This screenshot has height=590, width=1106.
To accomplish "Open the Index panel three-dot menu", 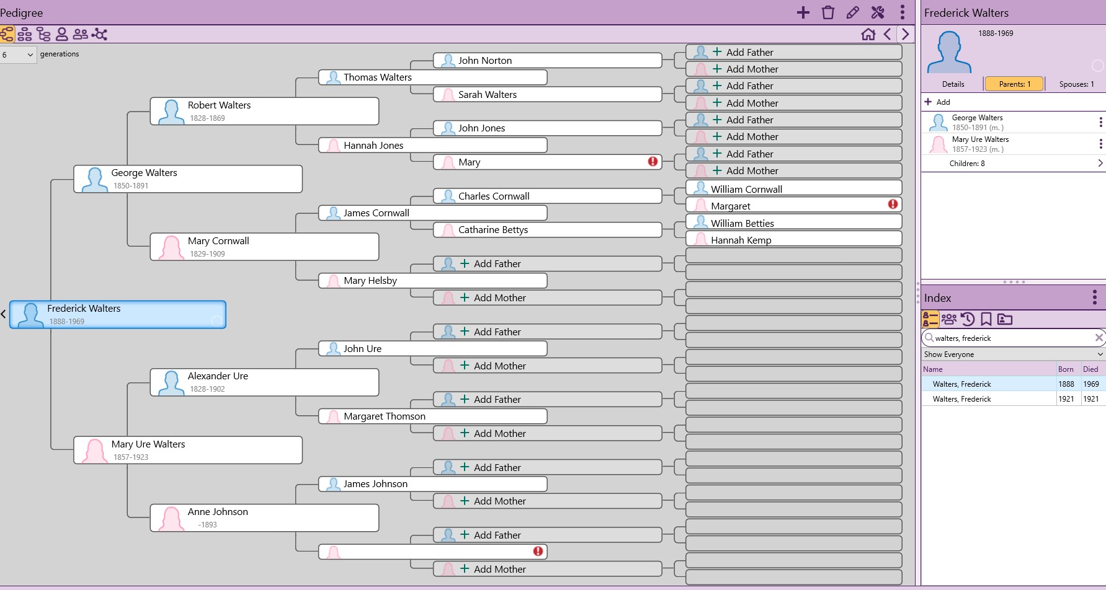I will (x=1095, y=297).
